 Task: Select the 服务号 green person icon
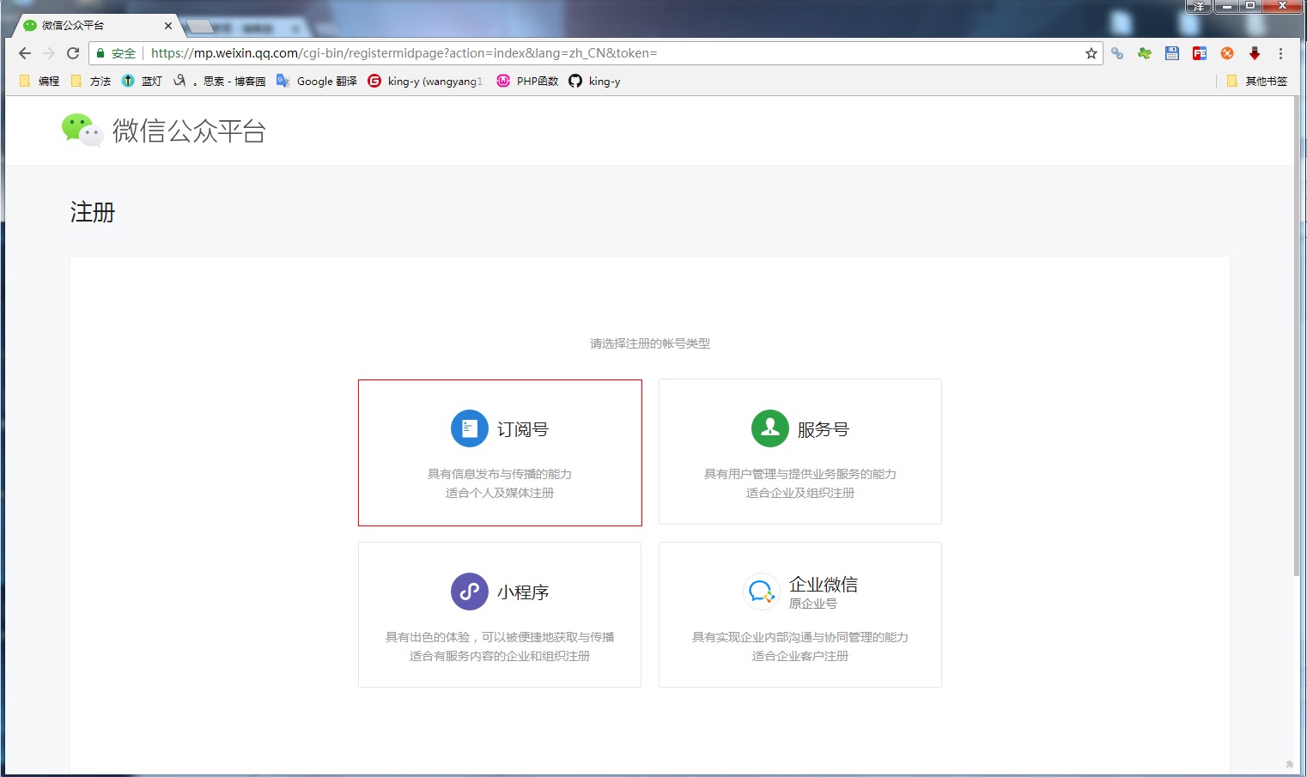pyautogui.click(x=770, y=428)
